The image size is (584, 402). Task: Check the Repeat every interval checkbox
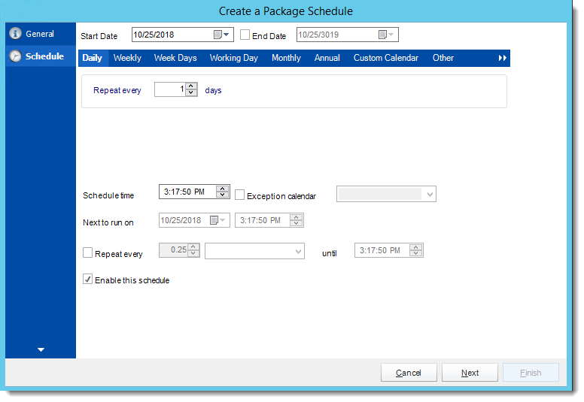pyautogui.click(x=87, y=253)
